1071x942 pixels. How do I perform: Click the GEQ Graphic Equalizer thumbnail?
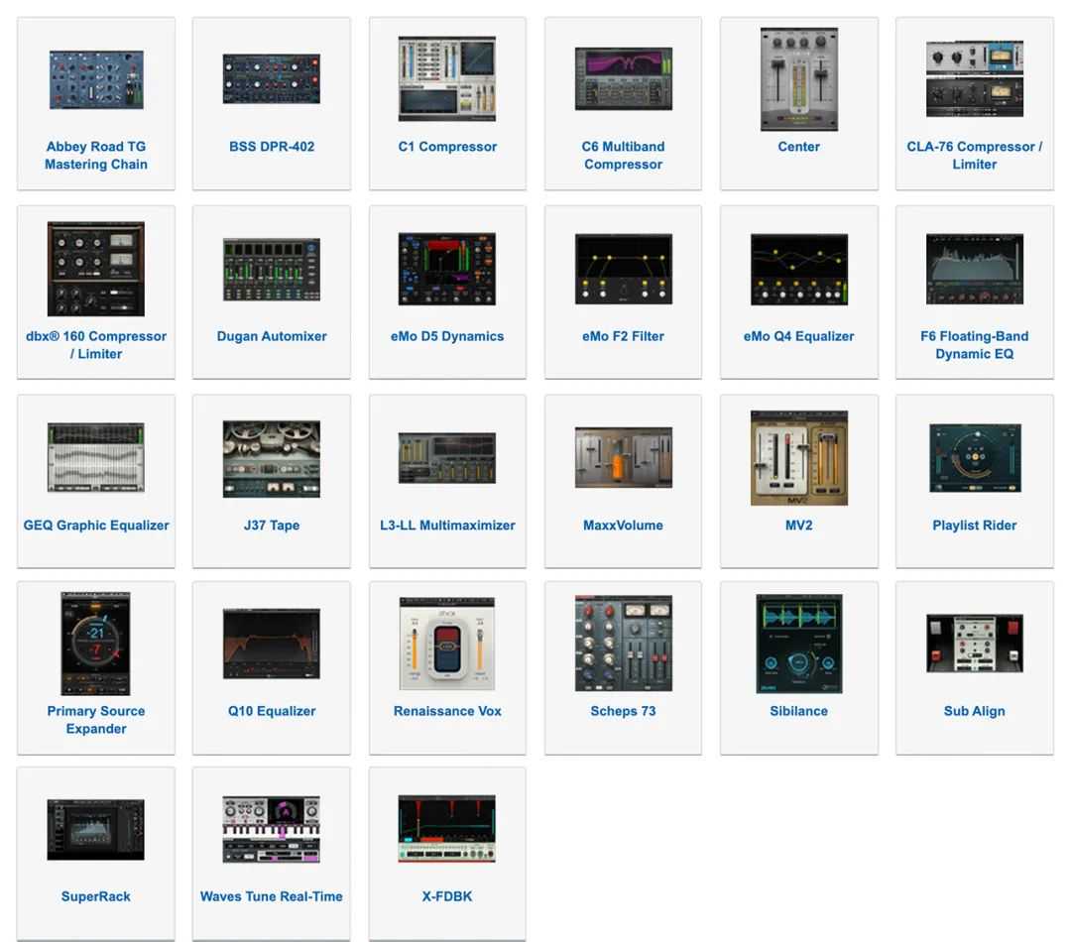point(96,458)
